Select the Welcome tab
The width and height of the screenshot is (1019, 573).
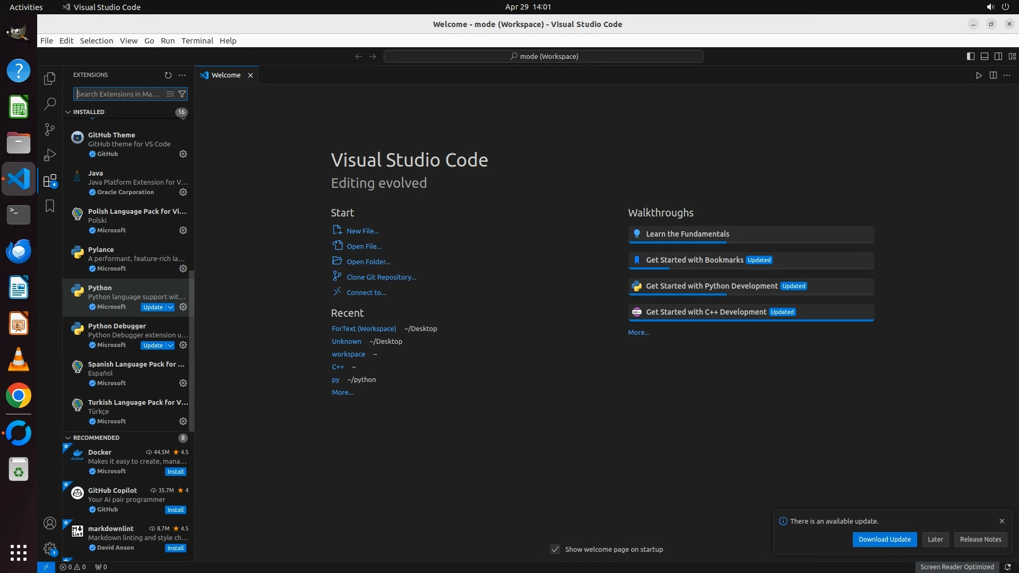tap(226, 75)
